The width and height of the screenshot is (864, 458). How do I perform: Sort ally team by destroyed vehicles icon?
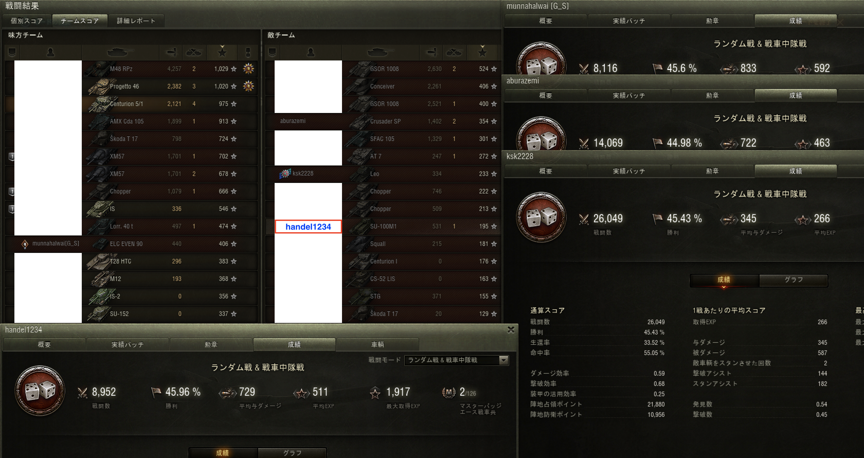(x=194, y=52)
